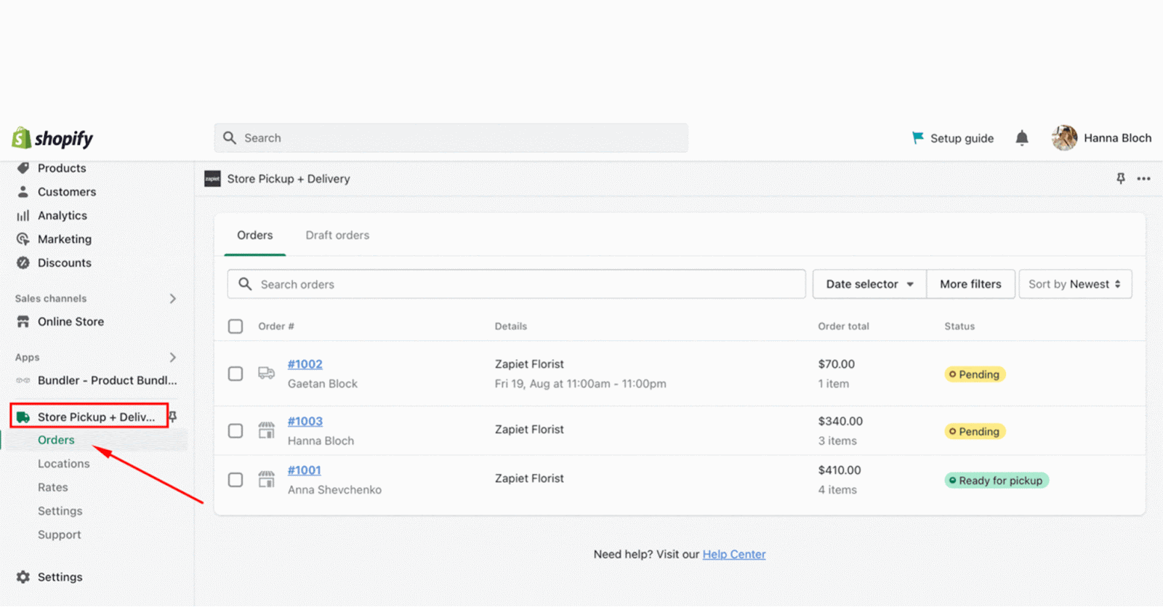The image size is (1163, 607).
Task: Click the Products tag icon in sidebar
Action: click(x=23, y=168)
